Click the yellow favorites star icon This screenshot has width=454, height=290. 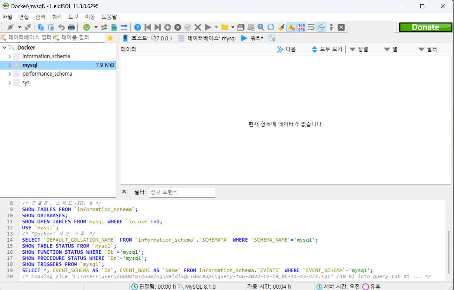(110, 38)
